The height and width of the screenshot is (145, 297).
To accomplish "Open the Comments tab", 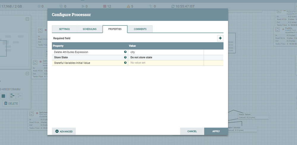I will pyautogui.click(x=140, y=29).
